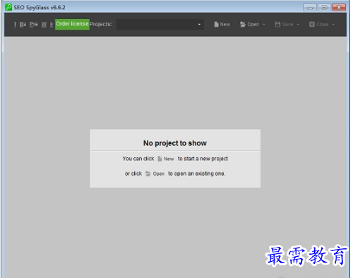Click the SEO SpyGlass title bar icon
Image resolution: width=353 pixels, height=278 pixels.
[x=8, y=7]
